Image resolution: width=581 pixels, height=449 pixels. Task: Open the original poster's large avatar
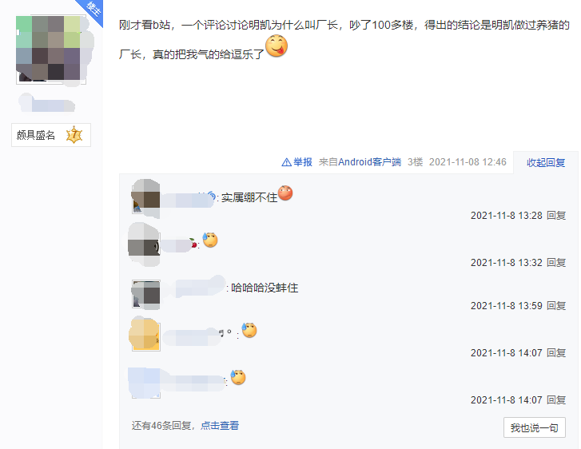click(x=51, y=50)
